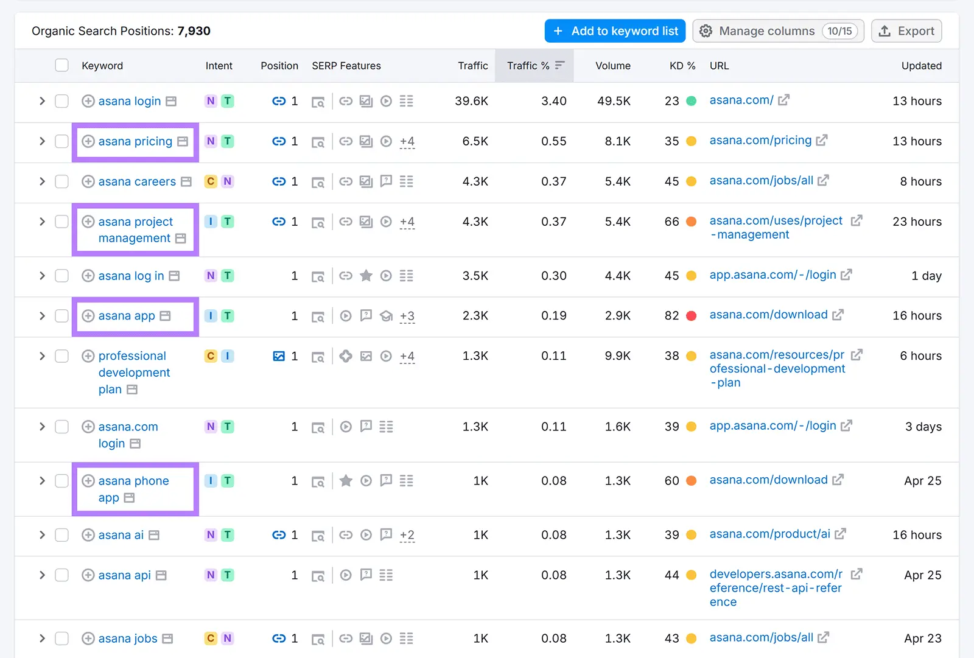Open the SERP snapshot icon for asana login

(x=318, y=101)
